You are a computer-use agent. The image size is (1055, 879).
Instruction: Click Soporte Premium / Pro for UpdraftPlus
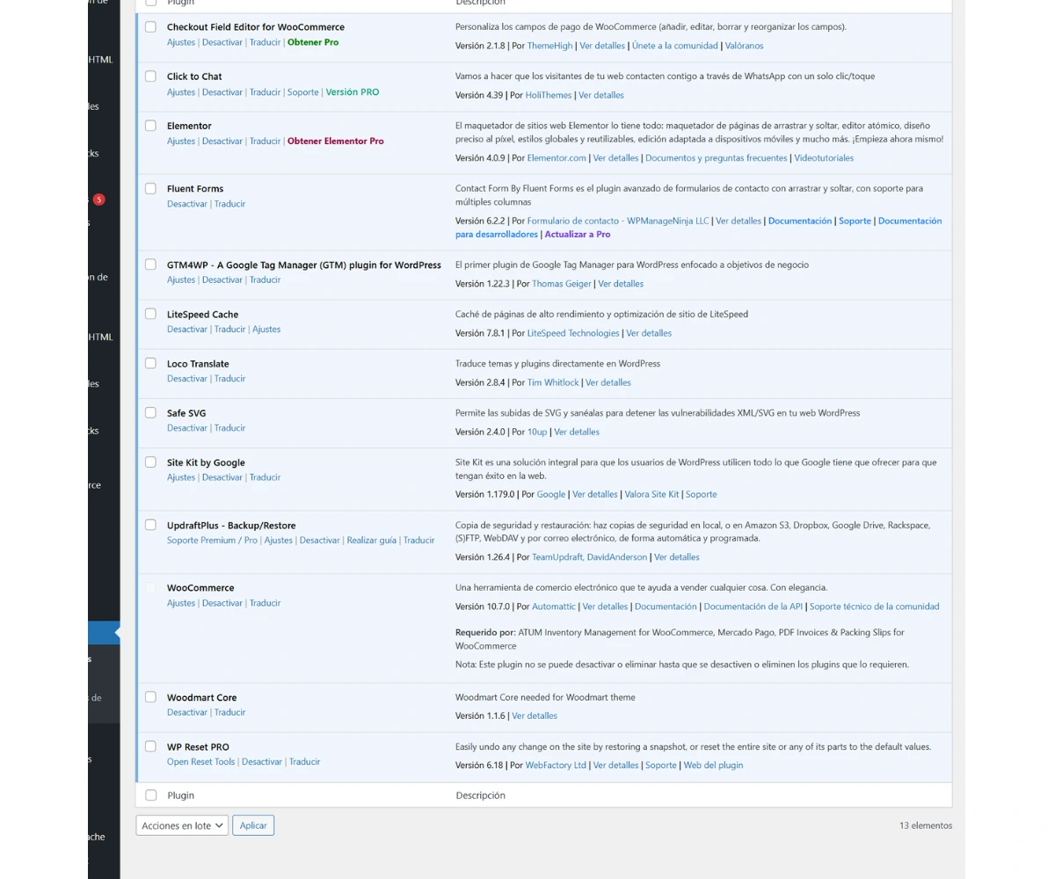tap(212, 541)
